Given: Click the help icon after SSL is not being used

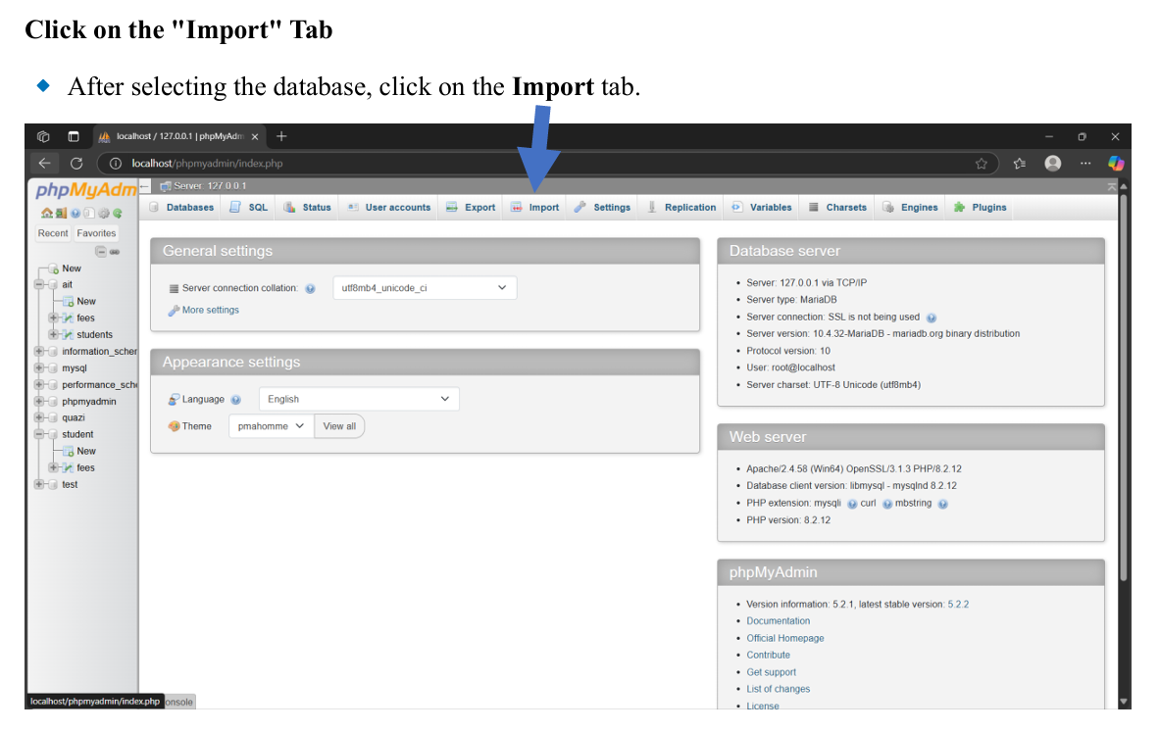Looking at the screenshot, I should coord(932,317).
